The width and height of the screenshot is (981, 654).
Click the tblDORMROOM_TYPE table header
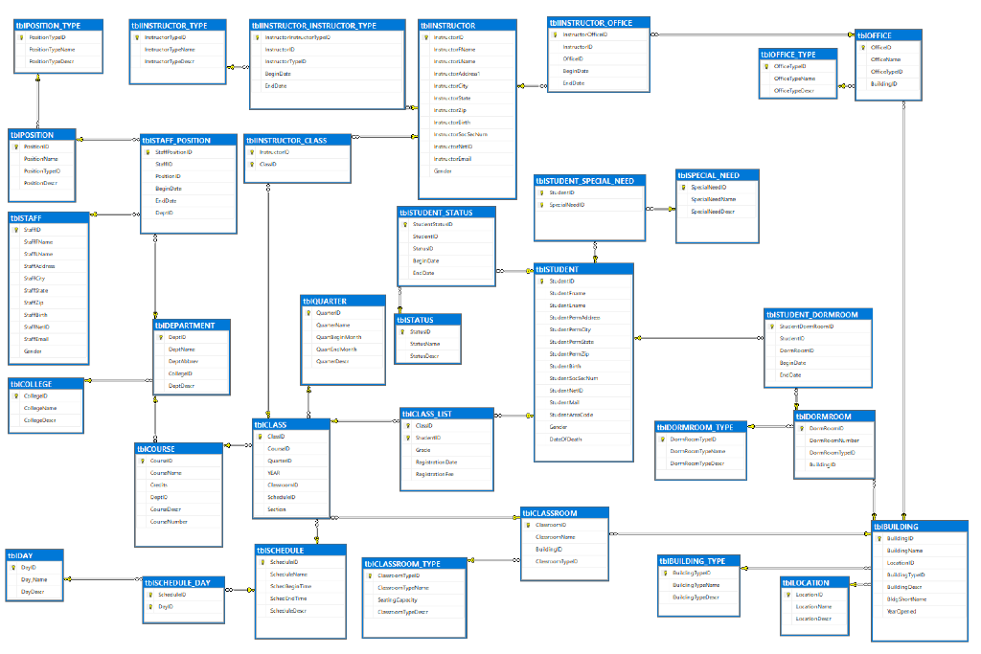[x=697, y=427]
